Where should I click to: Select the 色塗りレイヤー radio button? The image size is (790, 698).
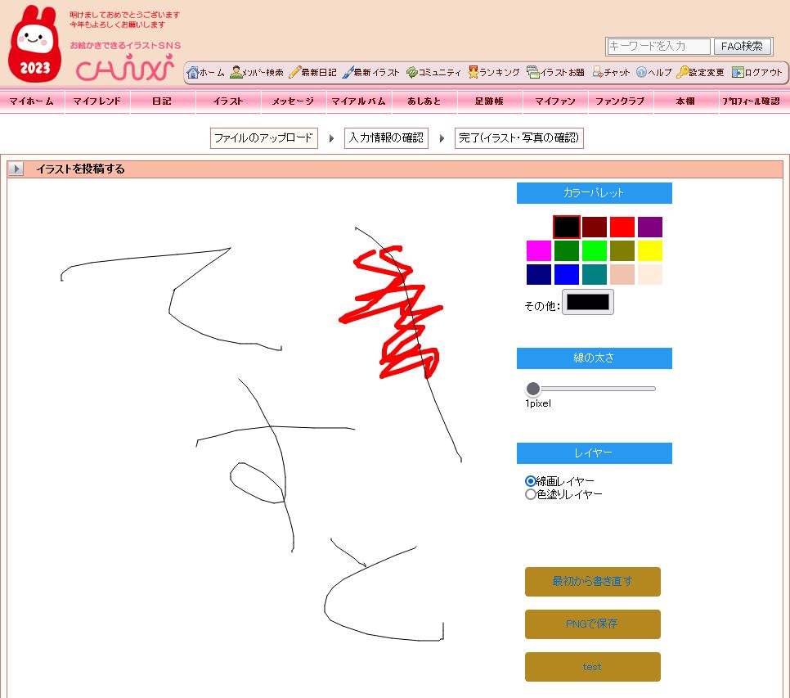(x=531, y=494)
